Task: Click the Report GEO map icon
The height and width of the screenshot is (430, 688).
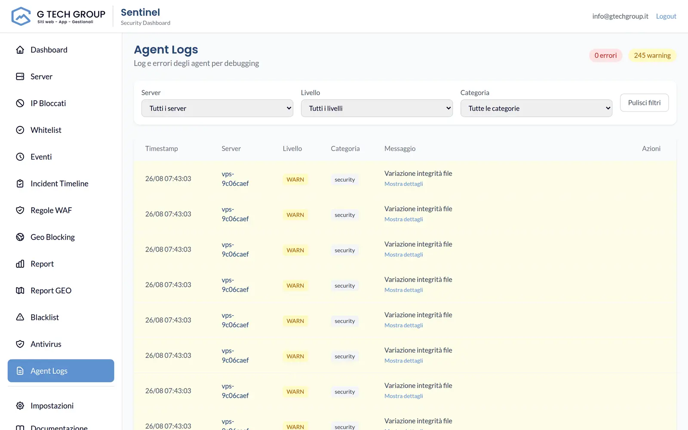Action: (20, 291)
